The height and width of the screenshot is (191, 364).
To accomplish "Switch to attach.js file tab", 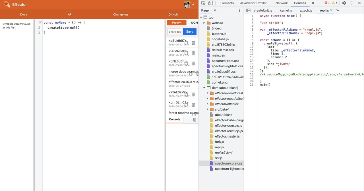I will point(306,11).
